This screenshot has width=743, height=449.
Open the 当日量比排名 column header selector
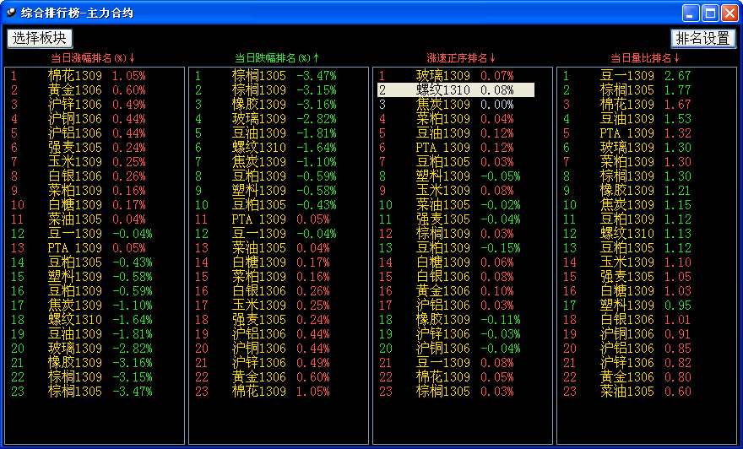[x=645, y=58]
